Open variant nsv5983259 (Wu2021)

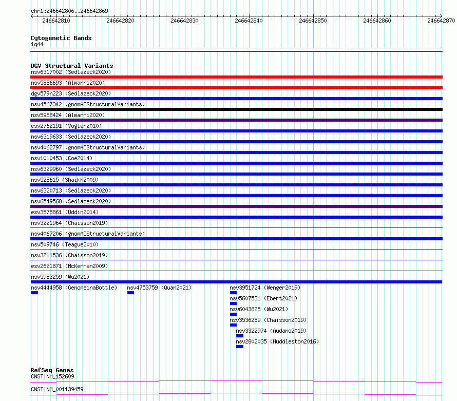(60, 277)
